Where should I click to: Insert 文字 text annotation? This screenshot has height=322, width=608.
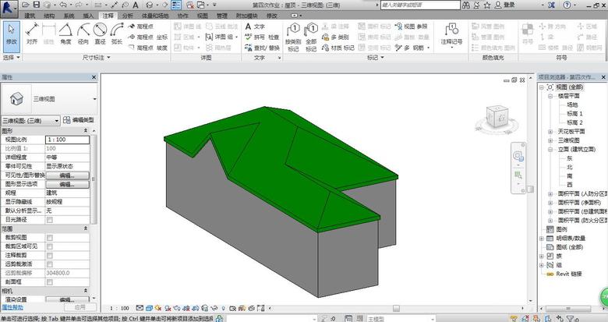(x=255, y=26)
